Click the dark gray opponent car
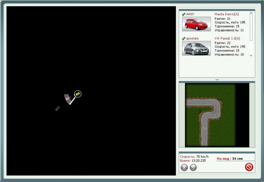The image size is (264, 182). (58, 109)
